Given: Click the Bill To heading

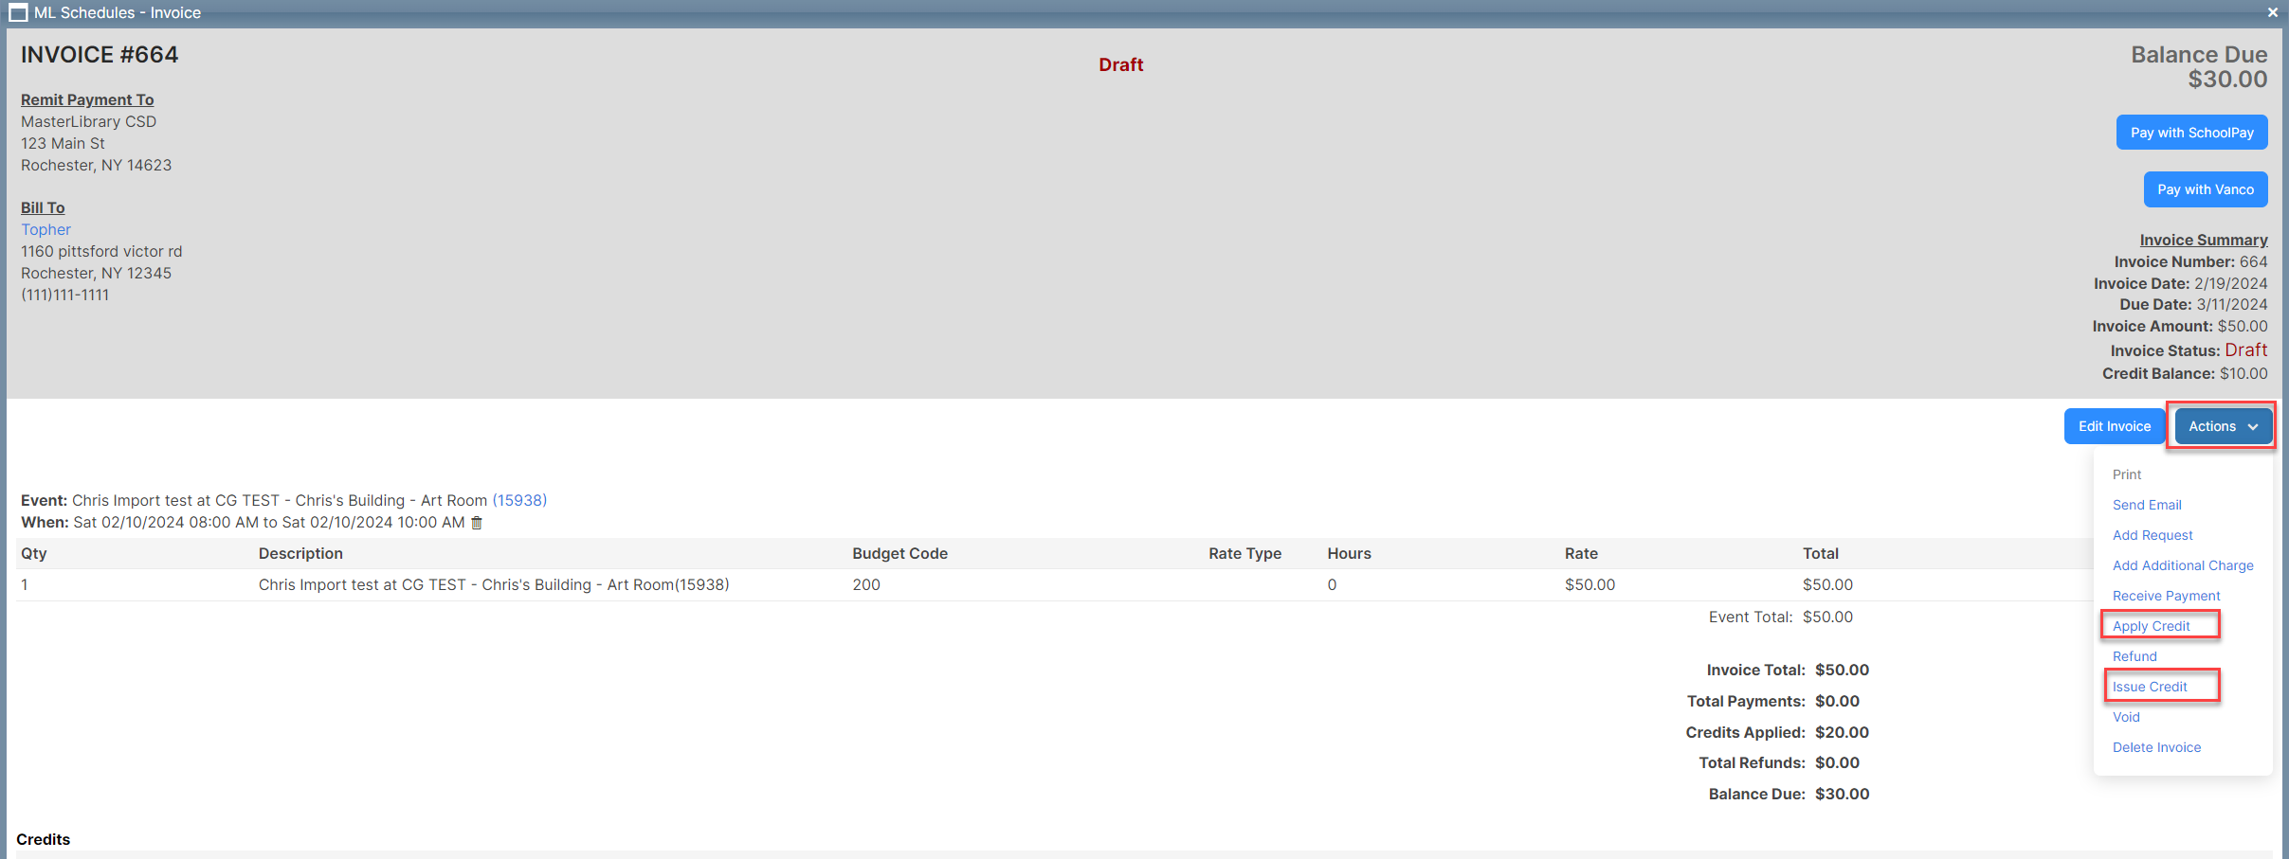Looking at the screenshot, I should click(x=43, y=207).
